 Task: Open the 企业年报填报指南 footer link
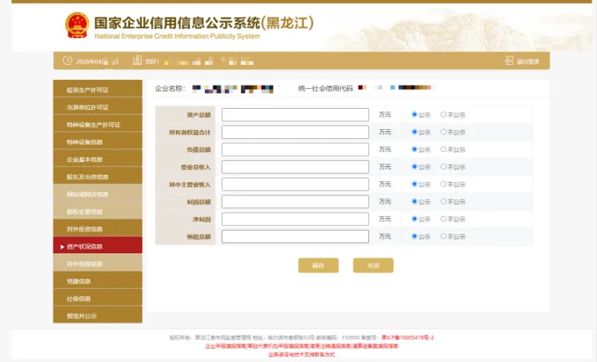coord(225,346)
